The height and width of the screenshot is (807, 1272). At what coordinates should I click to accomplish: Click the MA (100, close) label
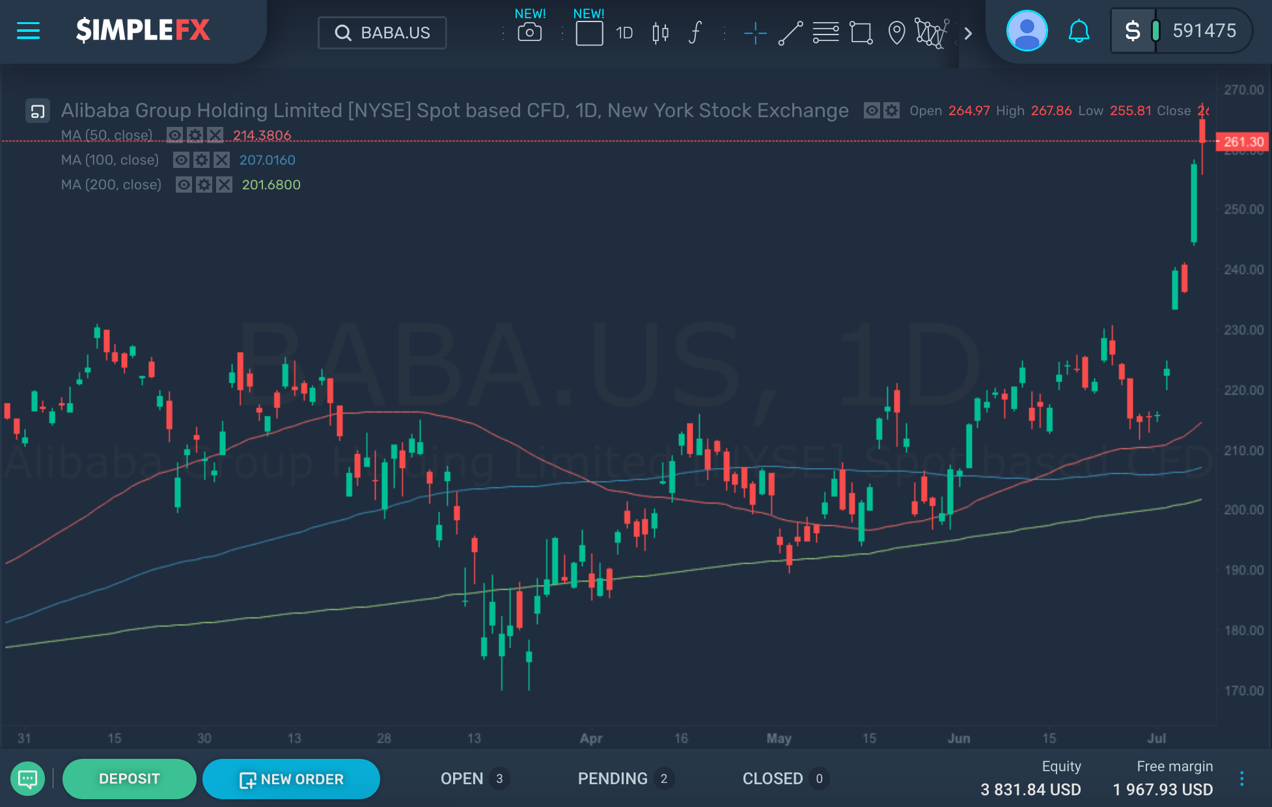110,160
